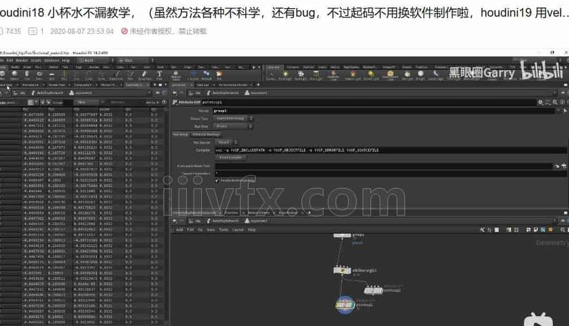Open the network editor Go menu
Image resolution: width=569 pixels, height=326 pixels.
click(x=200, y=230)
